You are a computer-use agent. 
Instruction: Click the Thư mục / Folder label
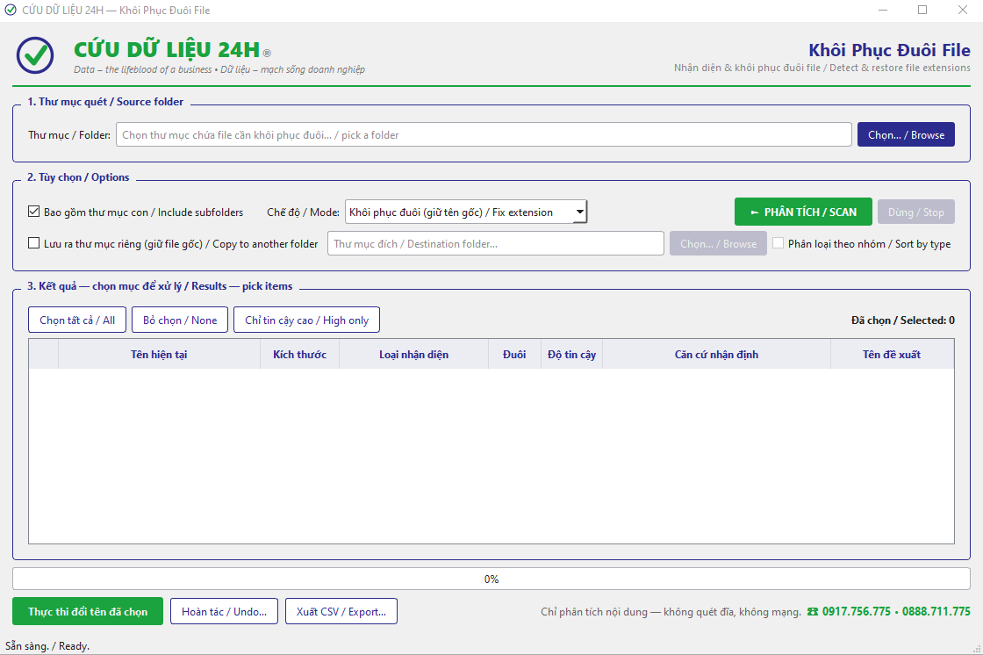click(69, 135)
